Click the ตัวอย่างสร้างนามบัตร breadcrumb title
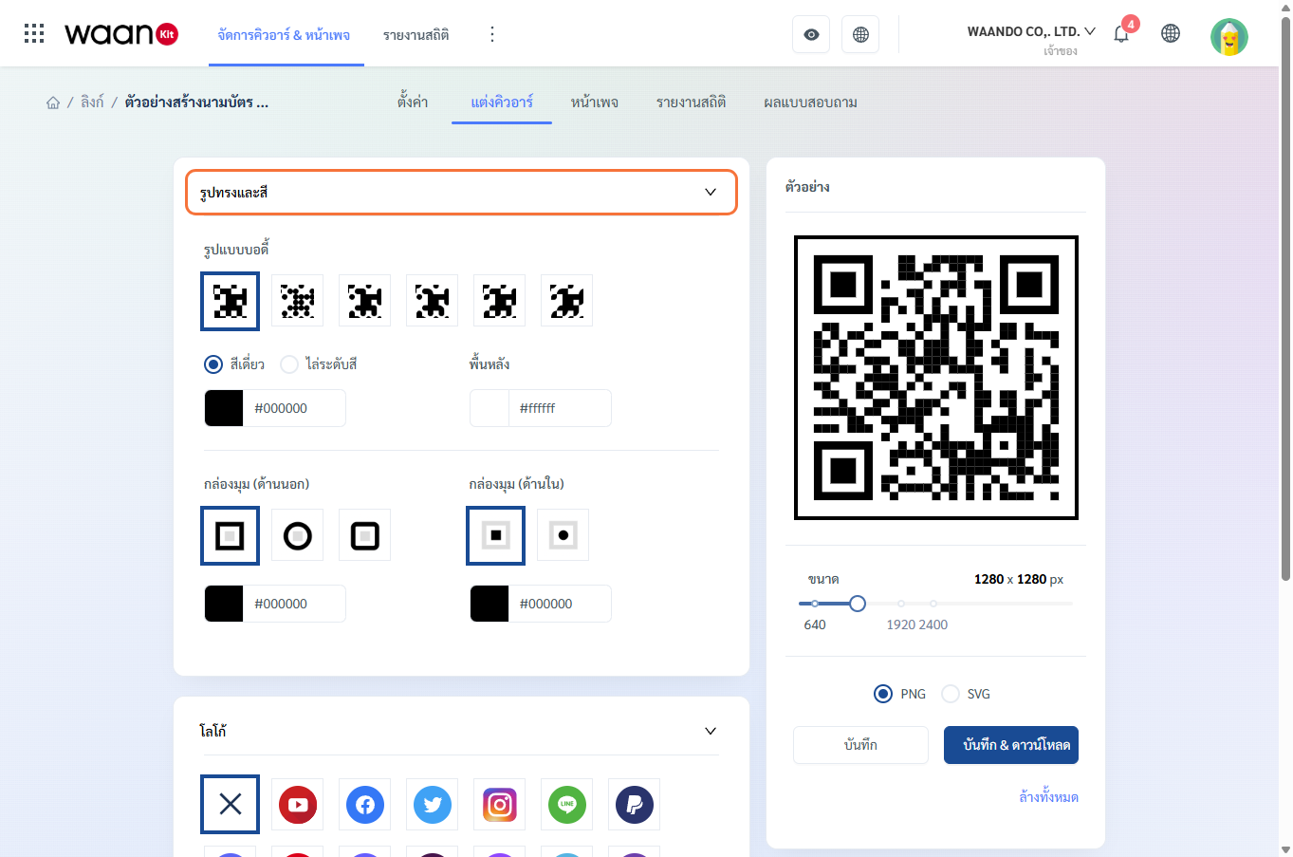1293x857 pixels. pos(196,102)
